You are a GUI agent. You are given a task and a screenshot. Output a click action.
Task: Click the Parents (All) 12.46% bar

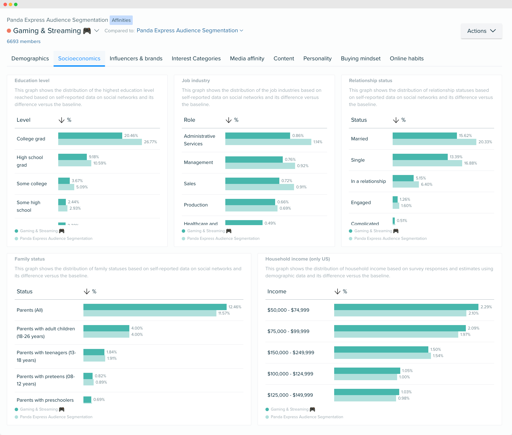155,307
